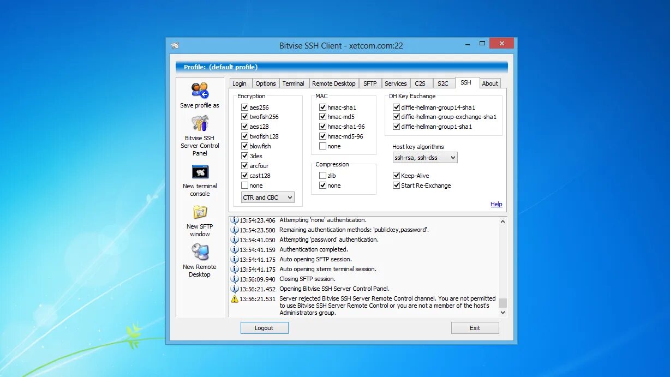Uncheck hmac-md5 MAC option
The image size is (670, 377).
click(323, 117)
